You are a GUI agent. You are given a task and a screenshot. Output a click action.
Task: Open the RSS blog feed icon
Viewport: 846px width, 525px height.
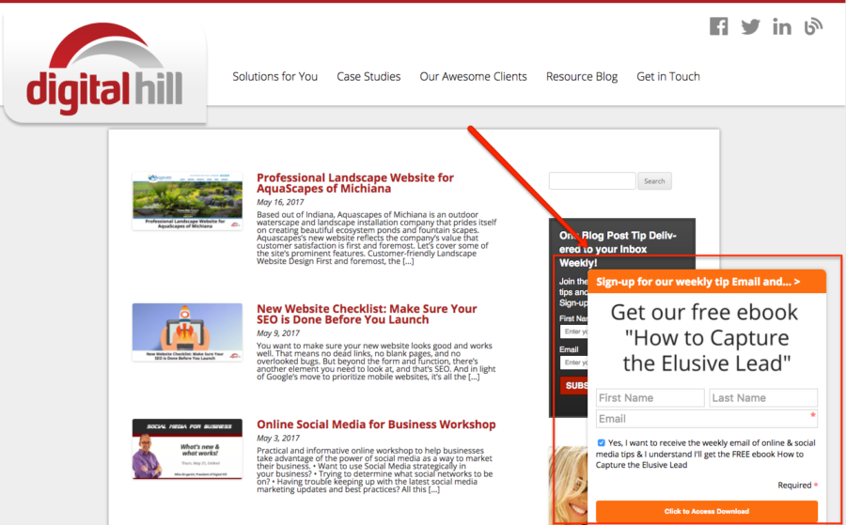pos(813,26)
